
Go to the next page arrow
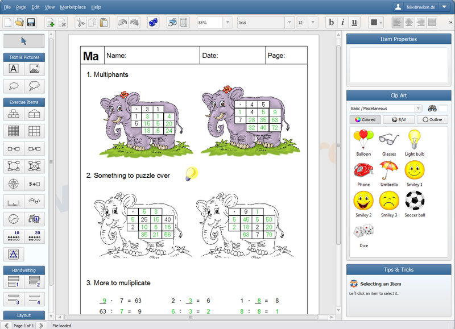click(x=41, y=326)
